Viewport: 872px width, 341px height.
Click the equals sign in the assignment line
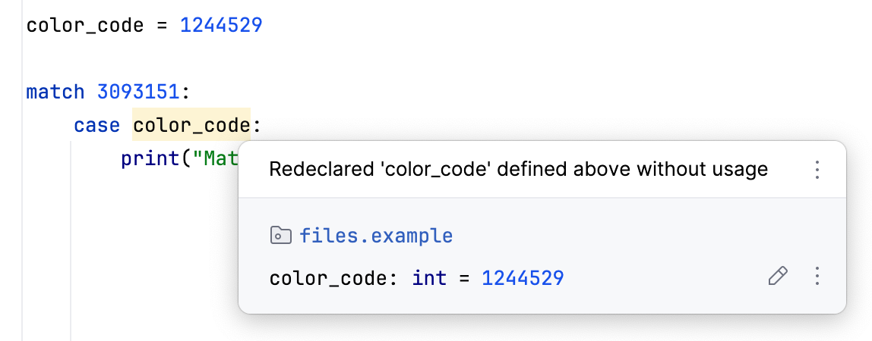[162, 26]
